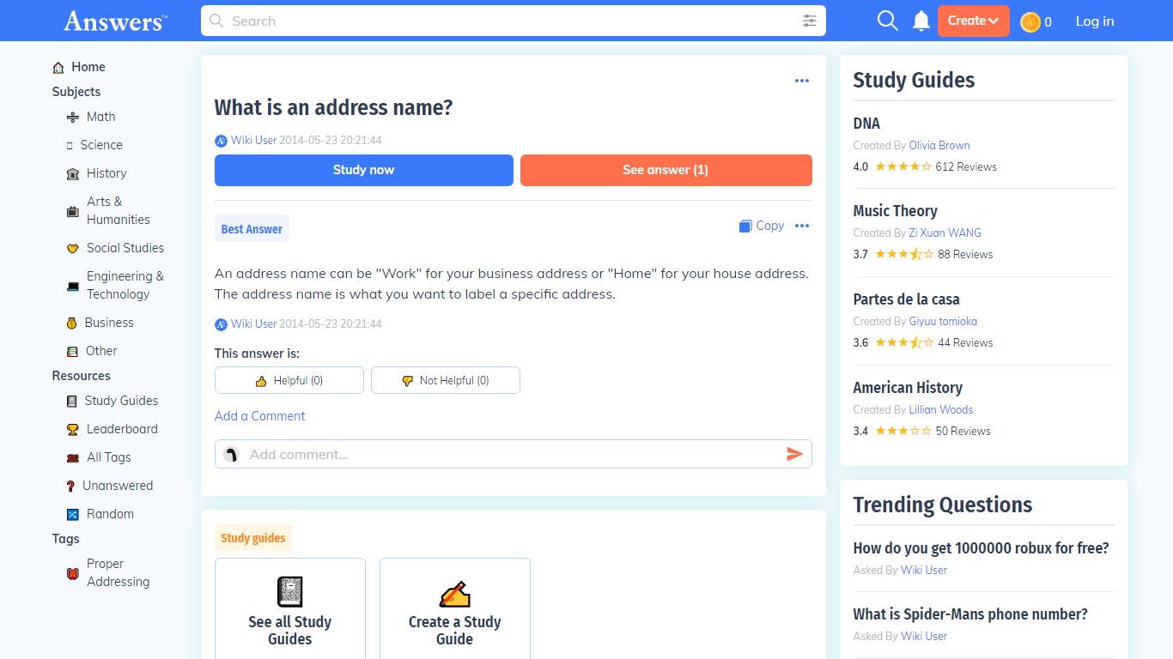The width and height of the screenshot is (1173, 659).
Task: Click the magnifier icon in header
Action: click(x=887, y=21)
